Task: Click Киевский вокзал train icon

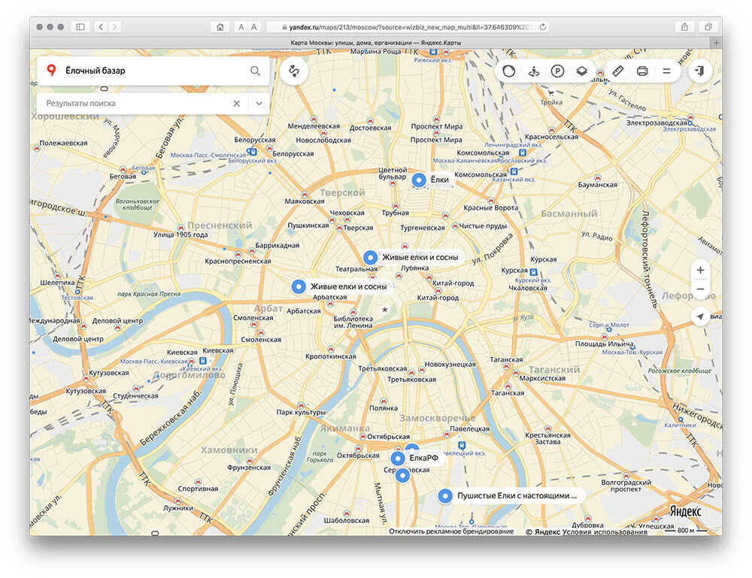Action: (203, 361)
